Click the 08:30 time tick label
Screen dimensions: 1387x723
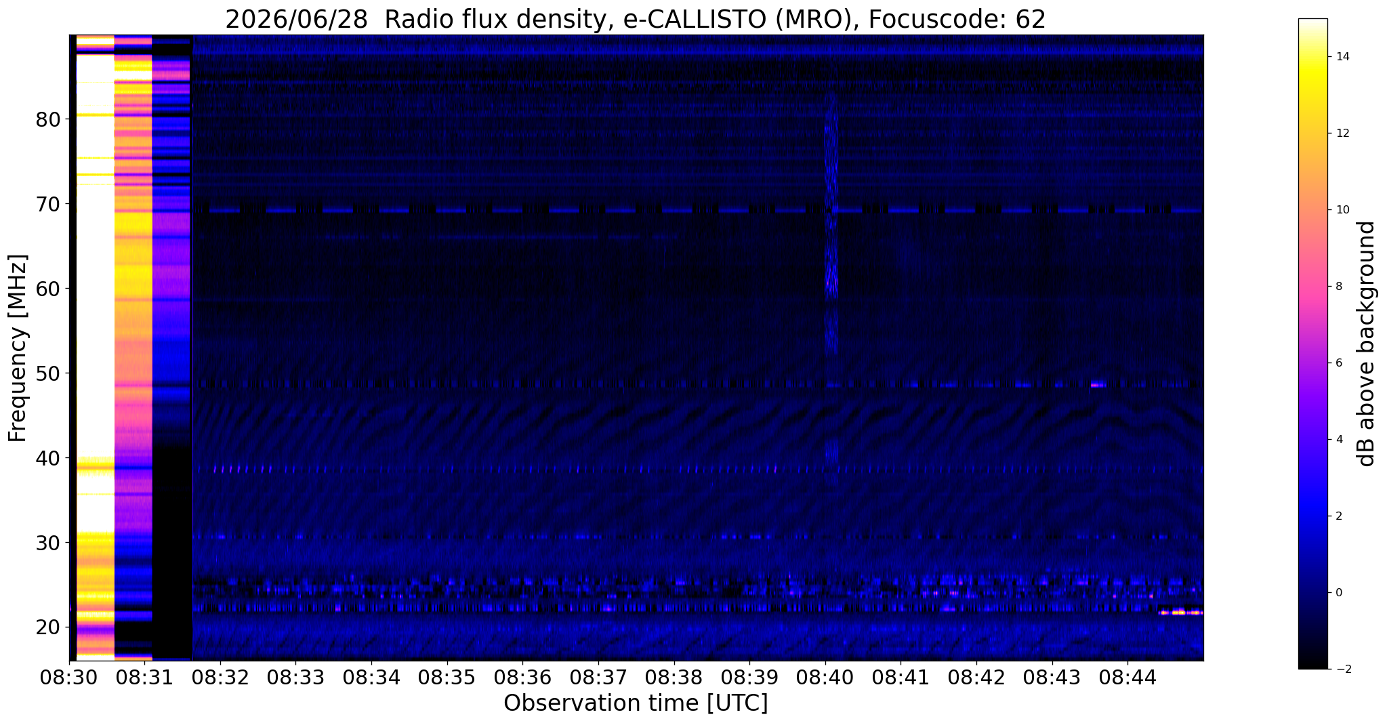pos(69,678)
